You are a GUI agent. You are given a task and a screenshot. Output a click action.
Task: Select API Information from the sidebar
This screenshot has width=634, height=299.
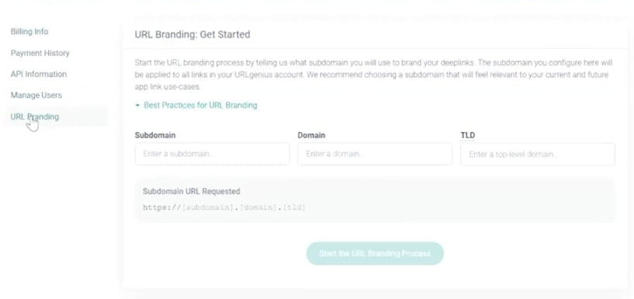(x=39, y=74)
